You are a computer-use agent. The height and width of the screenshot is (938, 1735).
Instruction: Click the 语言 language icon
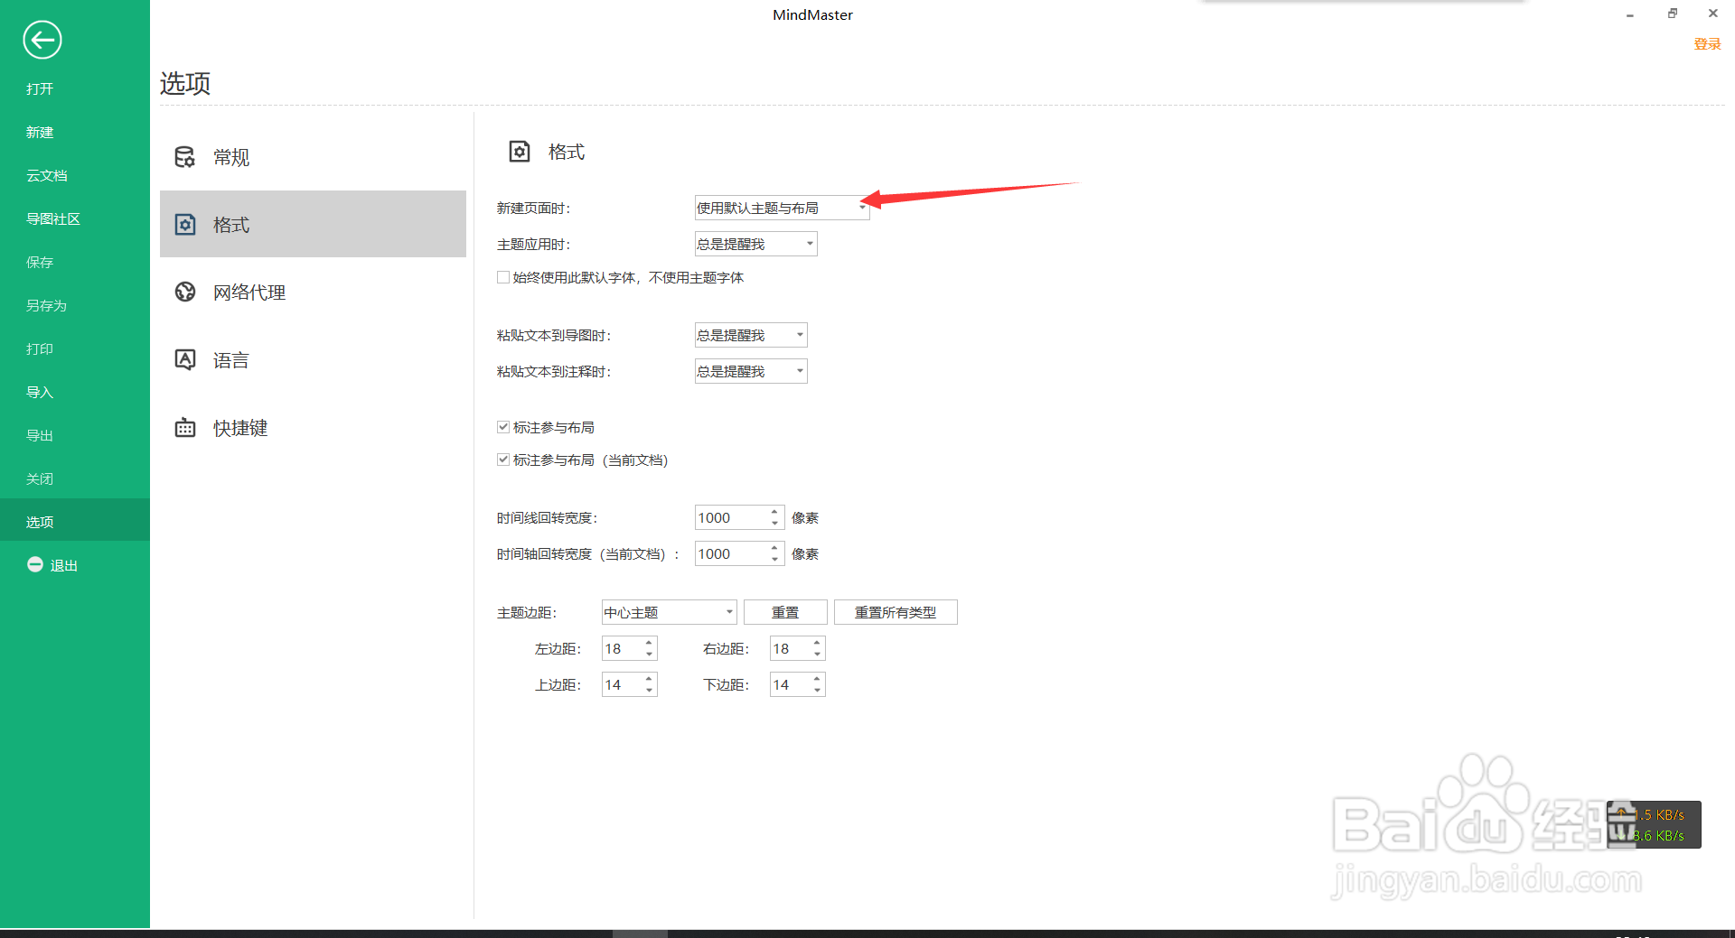[x=185, y=359]
